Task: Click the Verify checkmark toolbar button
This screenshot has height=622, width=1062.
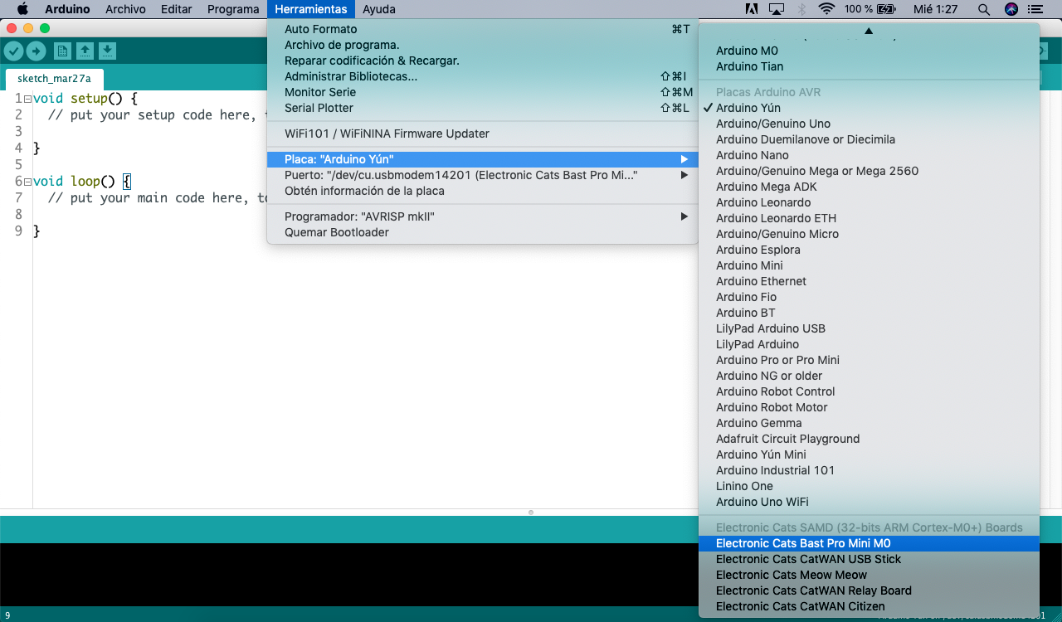Action: pyautogui.click(x=13, y=51)
